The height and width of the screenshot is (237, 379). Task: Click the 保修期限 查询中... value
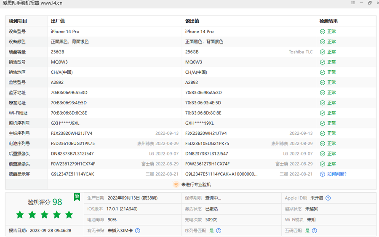[x=213, y=198]
